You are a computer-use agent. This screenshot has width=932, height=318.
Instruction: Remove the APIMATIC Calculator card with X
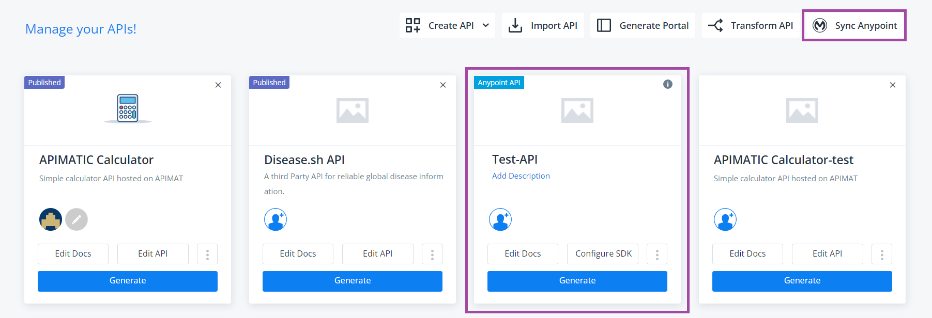point(218,85)
